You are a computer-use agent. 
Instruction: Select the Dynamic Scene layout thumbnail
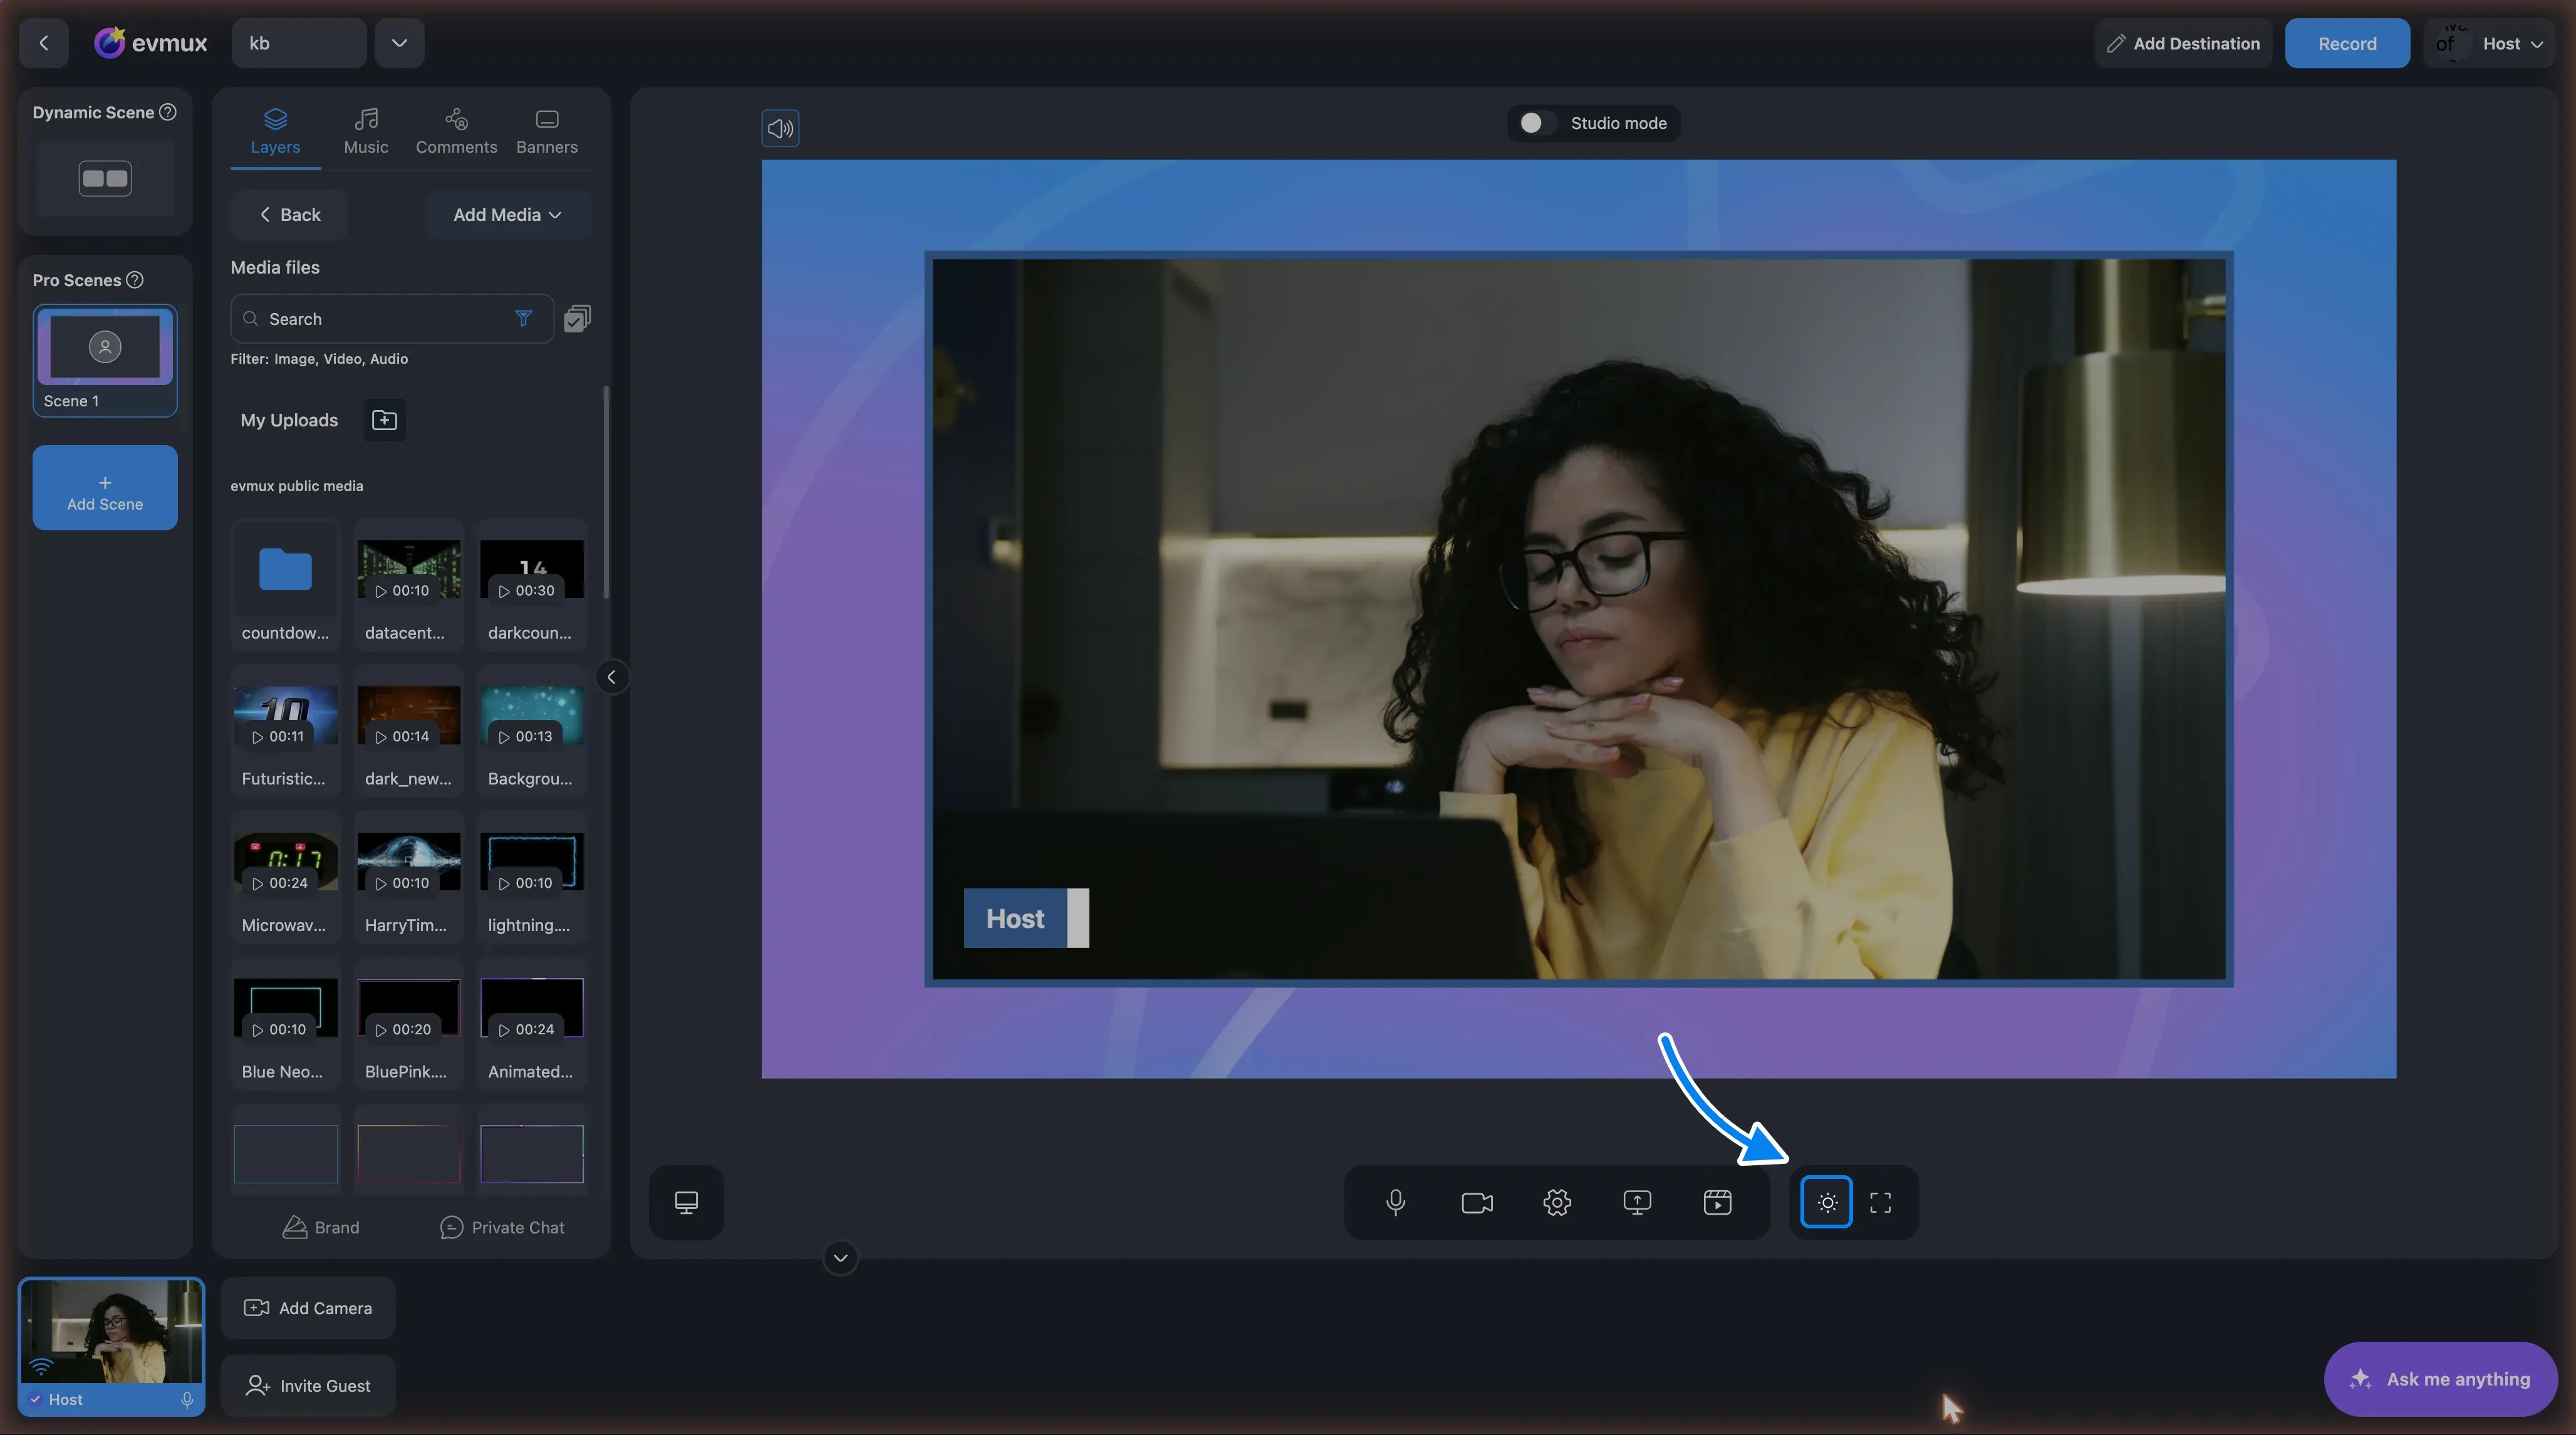coord(105,179)
